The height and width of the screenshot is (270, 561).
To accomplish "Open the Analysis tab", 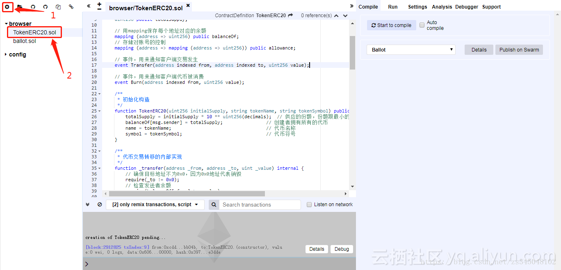I will click(x=442, y=7).
